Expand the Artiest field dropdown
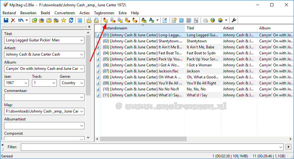 82,54
